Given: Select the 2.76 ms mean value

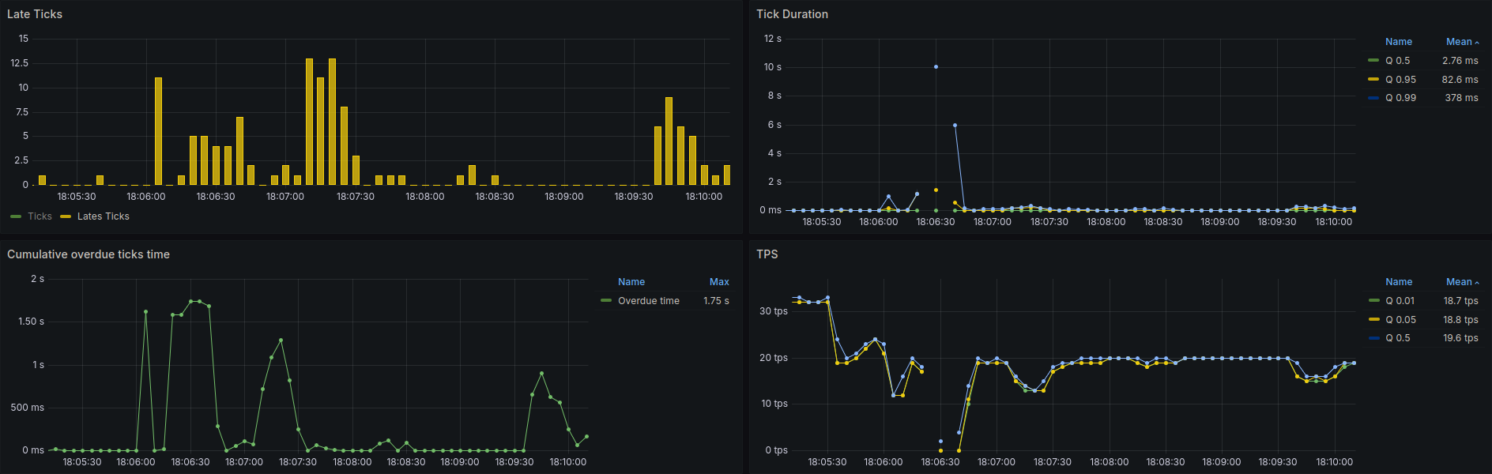Looking at the screenshot, I should (x=1460, y=61).
